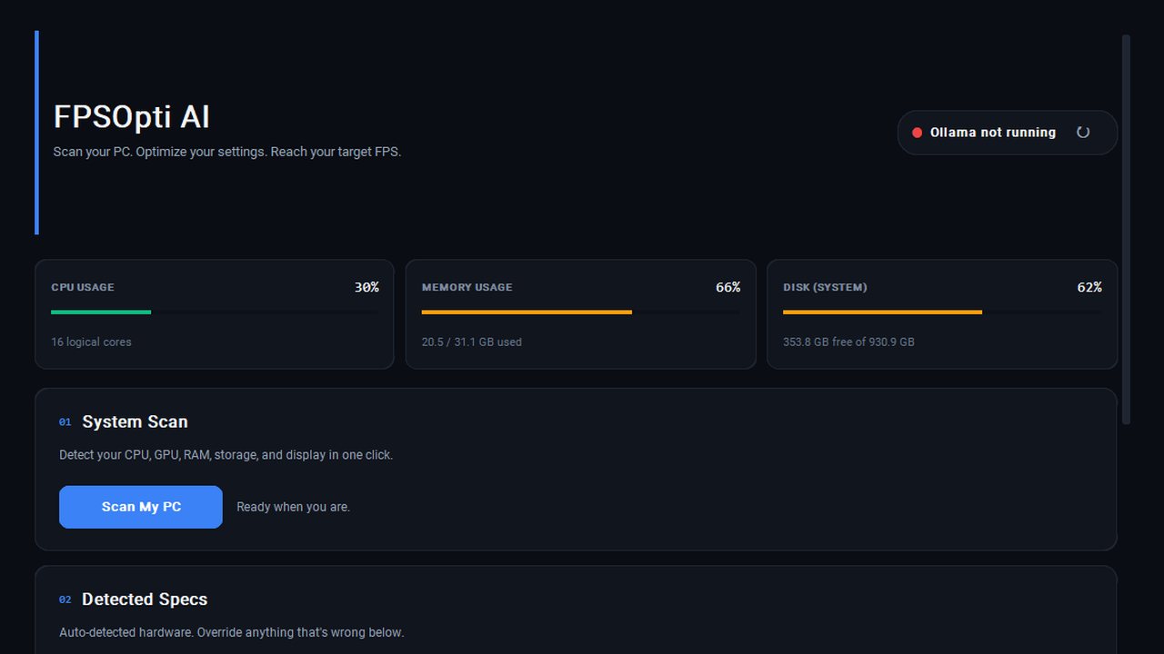Click the tagline starting with Scan your PC
The height and width of the screenshot is (654, 1164).
[227, 152]
